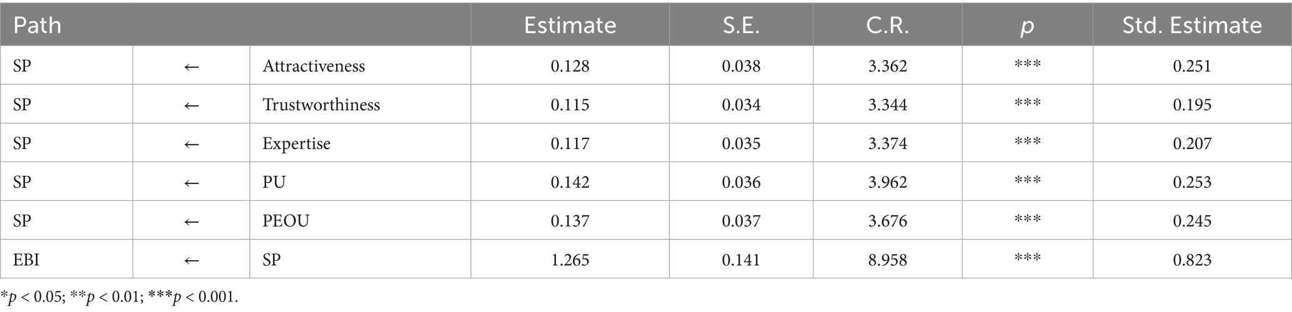Click the Std. Estimate value 0.823
1292x312 pixels.
(1191, 260)
